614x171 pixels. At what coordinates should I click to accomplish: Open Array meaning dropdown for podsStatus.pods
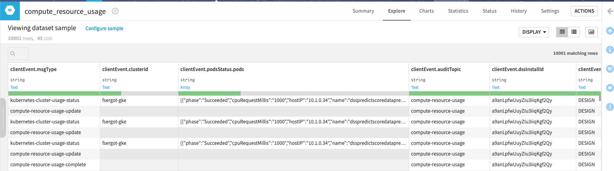click(185, 87)
